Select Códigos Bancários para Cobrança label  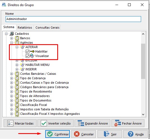(x=44, y=87)
